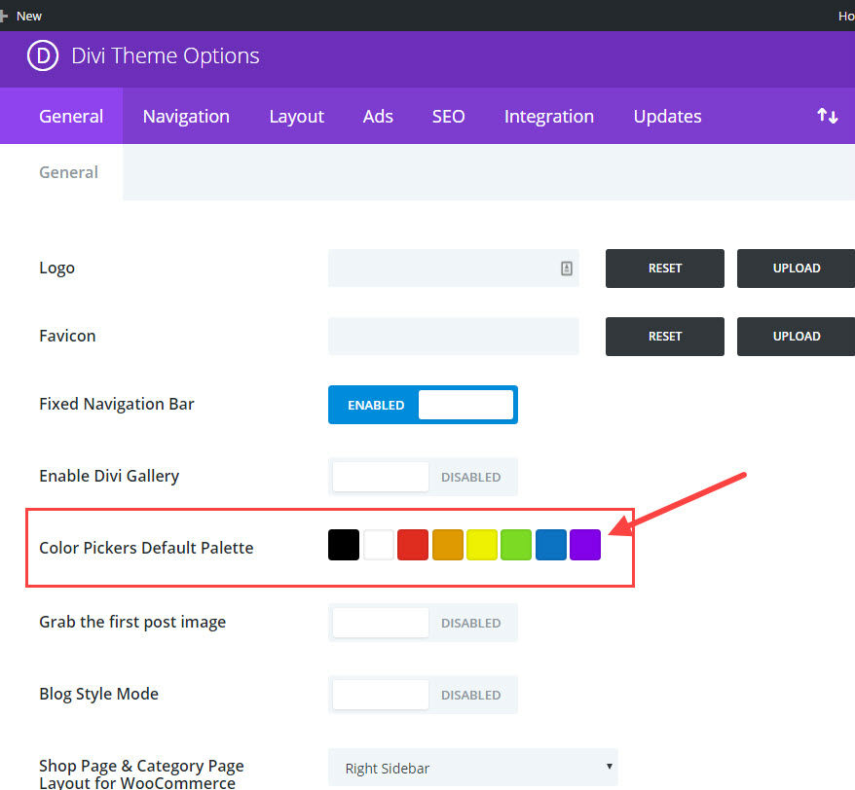The height and width of the screenshot is (790, 855).
Task: Click the icon inside the Logo field
Action: 567,269
